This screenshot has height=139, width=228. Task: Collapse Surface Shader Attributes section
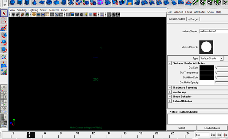coord(170,63)
